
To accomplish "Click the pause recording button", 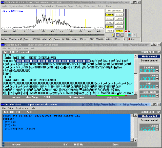I will [x=134, y=35].
